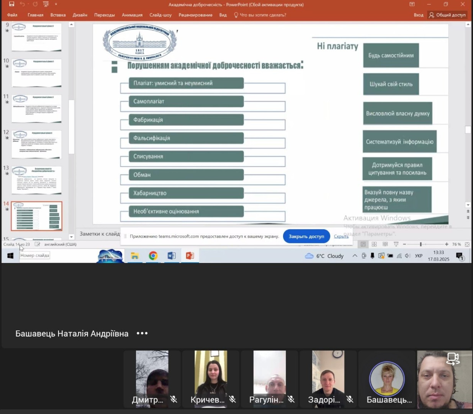Click thumbnail pane scroll up arrow
The image size is (473, 414).
coord(71,25)
